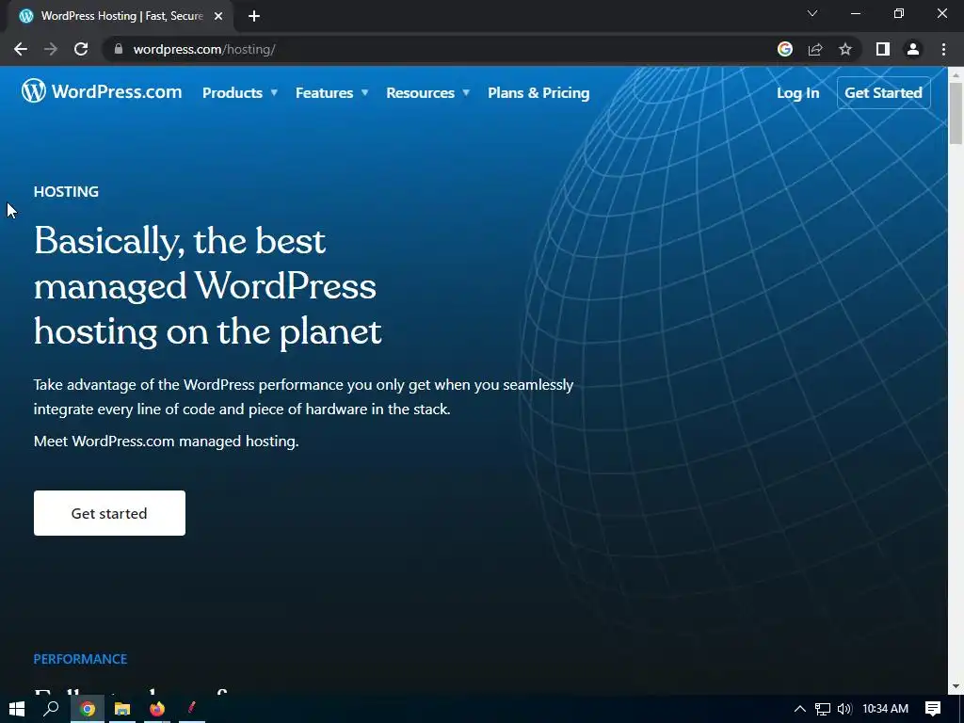The width and height of the screenshot is (964, 723).
Task: Click the browser back arrow
Action: coord(21,49)
